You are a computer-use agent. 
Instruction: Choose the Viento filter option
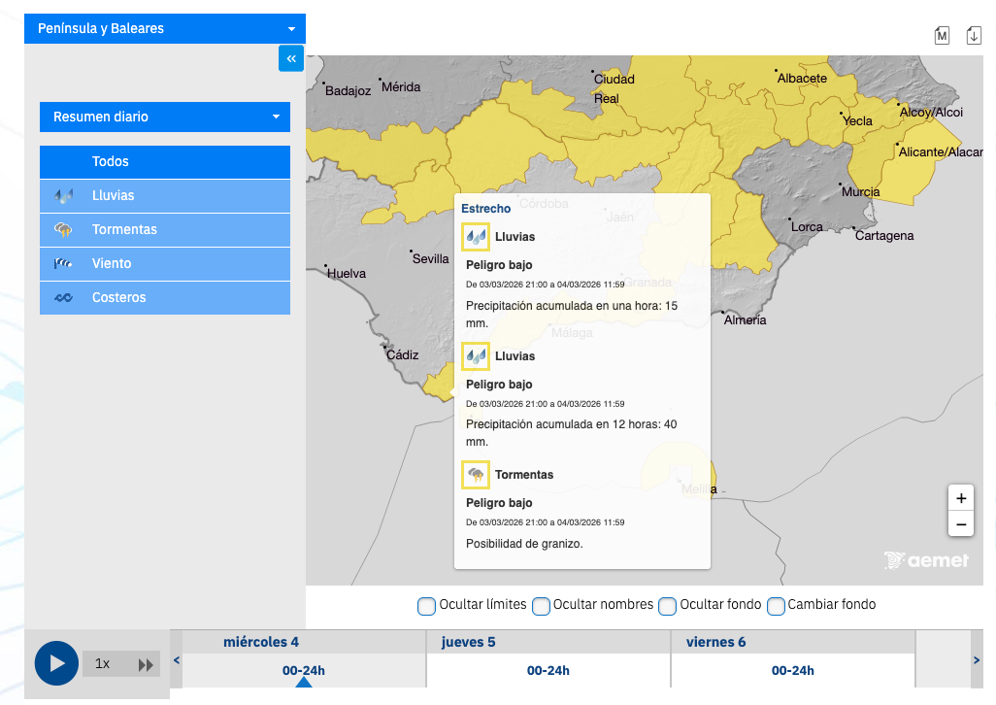[165, 264]
